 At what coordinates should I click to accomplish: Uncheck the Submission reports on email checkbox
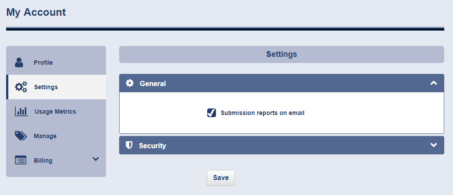coord(212,113)
